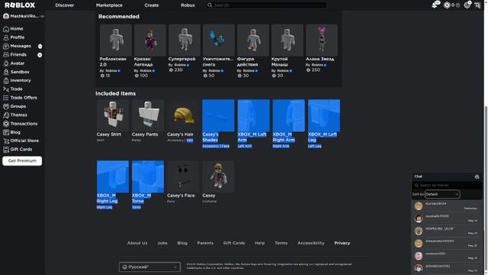This screenshot has height=275, width=488.
Task: Open the Фигура действия recommended item
Action: [253, 51]
